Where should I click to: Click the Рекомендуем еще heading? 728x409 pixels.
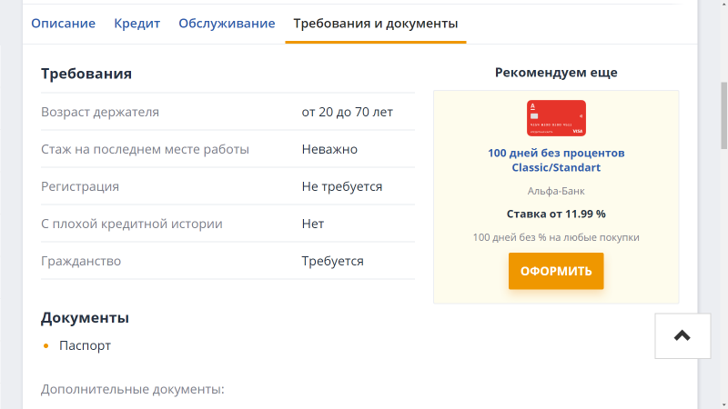[556, 73]
